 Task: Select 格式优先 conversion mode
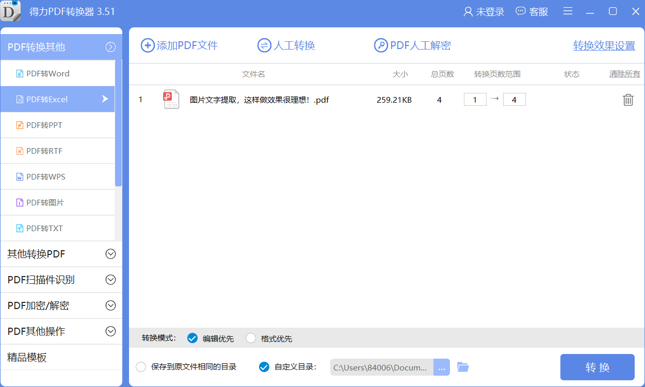251,338
